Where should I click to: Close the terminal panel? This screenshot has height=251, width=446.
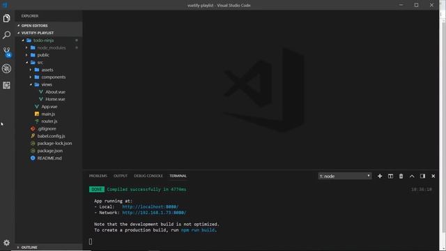tap(433, 176)
